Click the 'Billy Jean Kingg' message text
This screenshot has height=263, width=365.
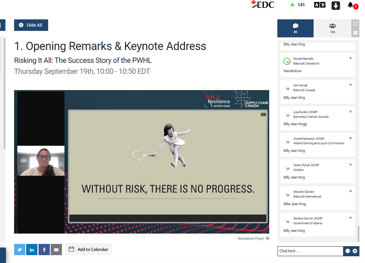point(295,124)
